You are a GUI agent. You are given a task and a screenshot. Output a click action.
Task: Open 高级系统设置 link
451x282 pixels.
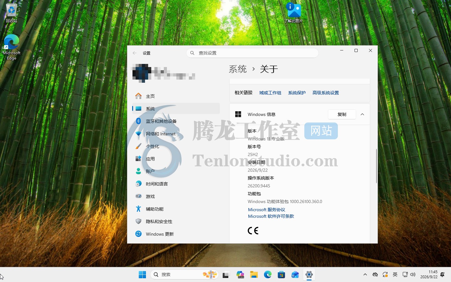tap(326, 93)
